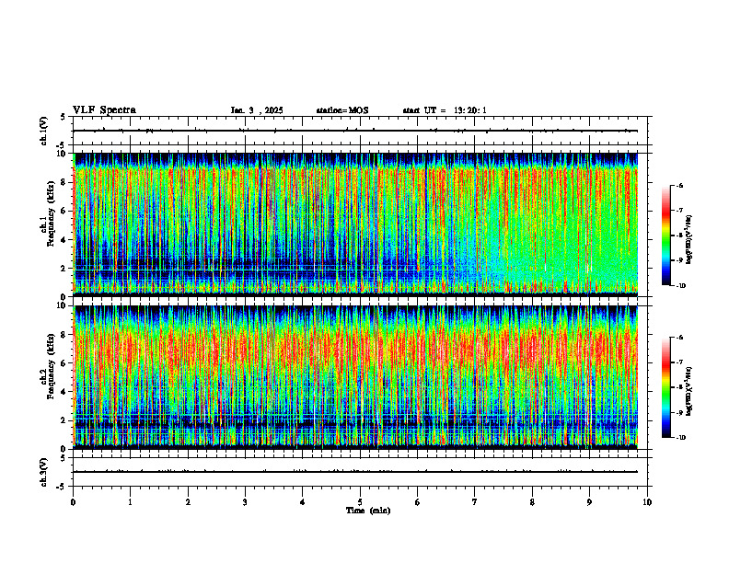Click the "-7" label on ch.2 colorbar
The image size is (729, 563).
point(680,362)
